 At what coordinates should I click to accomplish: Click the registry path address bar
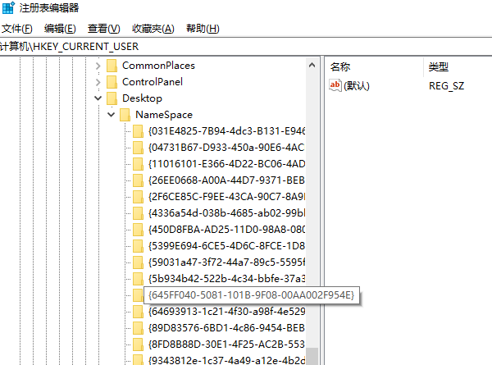(246, 47)
